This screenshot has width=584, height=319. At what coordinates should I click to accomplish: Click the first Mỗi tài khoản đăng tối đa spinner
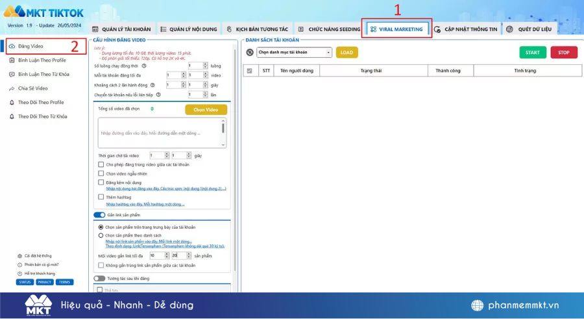tap(184, 75)
